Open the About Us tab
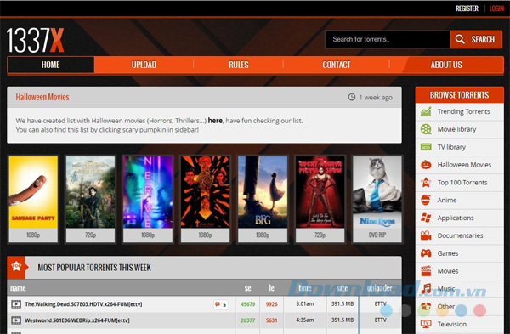Screen dimensions: 510x334 [446, 65]
